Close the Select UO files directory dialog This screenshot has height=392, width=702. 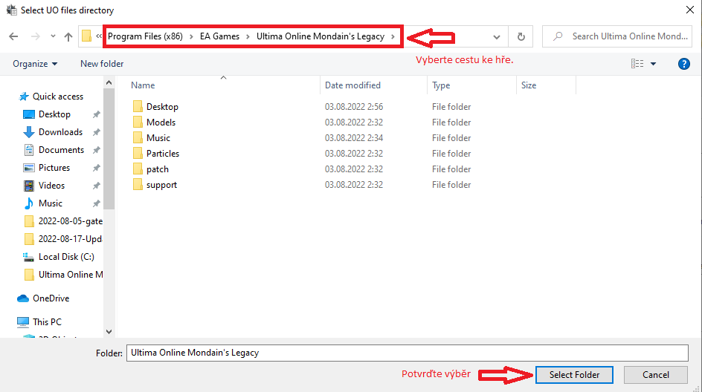[689, 10]
